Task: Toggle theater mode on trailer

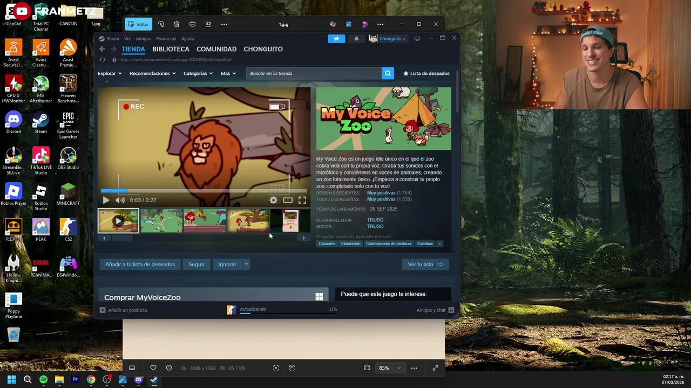Action: 288,200
